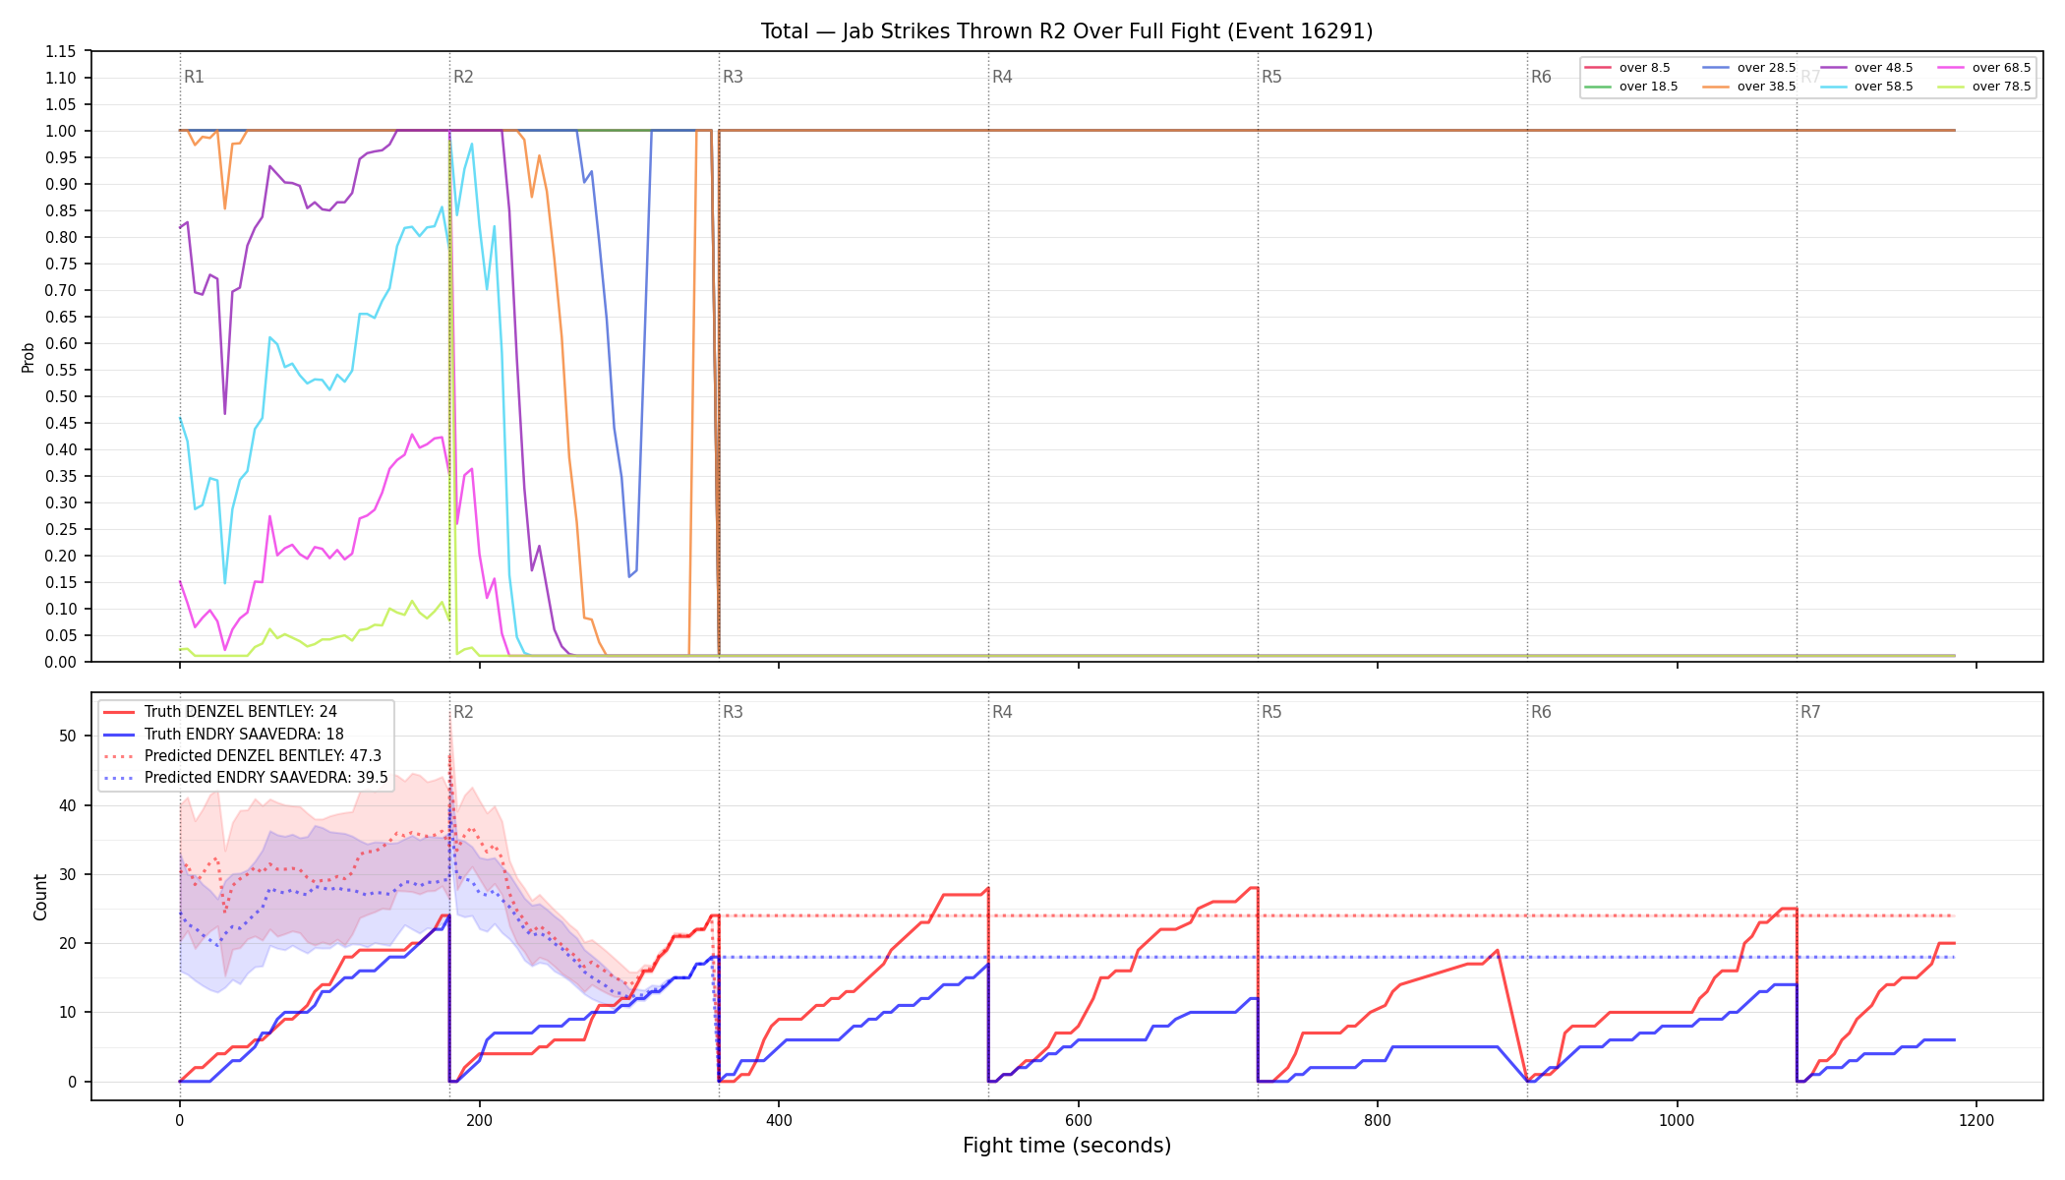Click the 'Count' y-axis label

(x=40, y=897)
